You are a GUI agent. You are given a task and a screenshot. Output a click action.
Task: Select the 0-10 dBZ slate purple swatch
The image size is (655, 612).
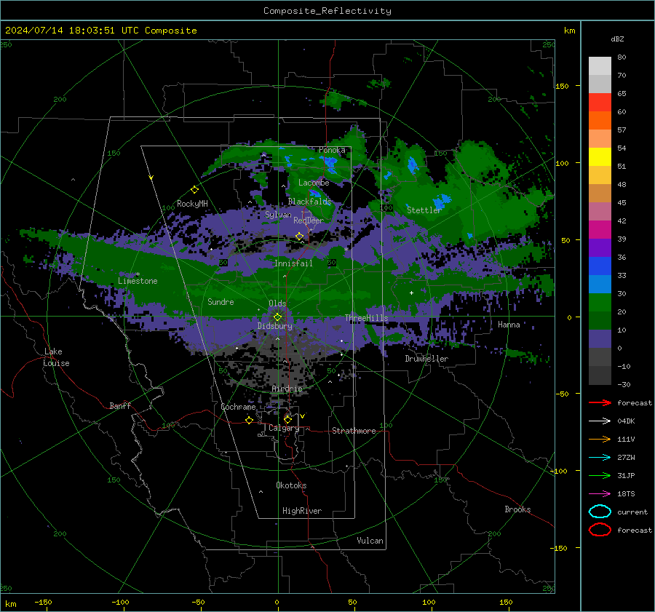[600, 339]
